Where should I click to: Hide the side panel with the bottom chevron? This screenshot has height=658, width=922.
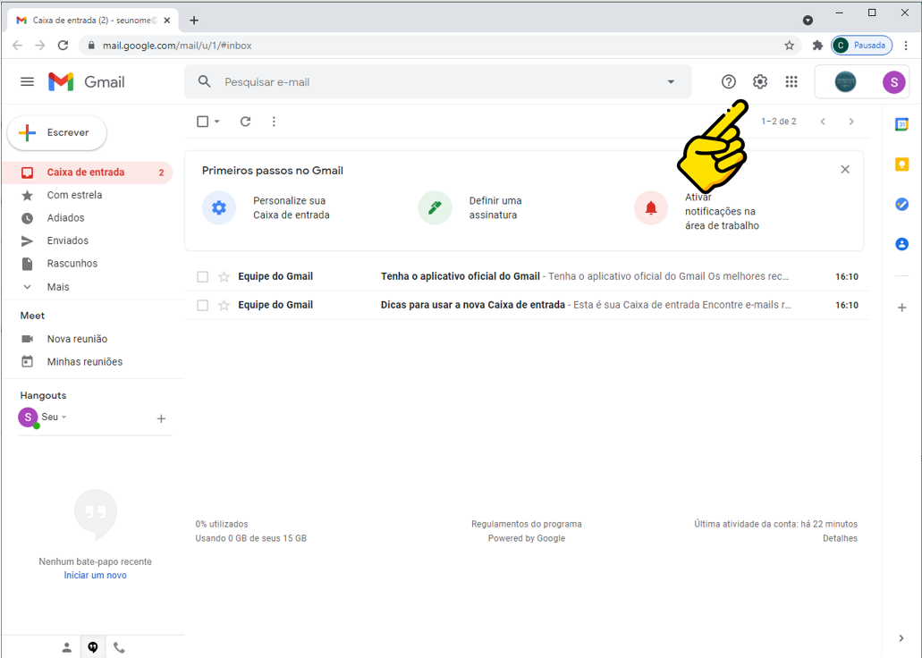(901, 638)
